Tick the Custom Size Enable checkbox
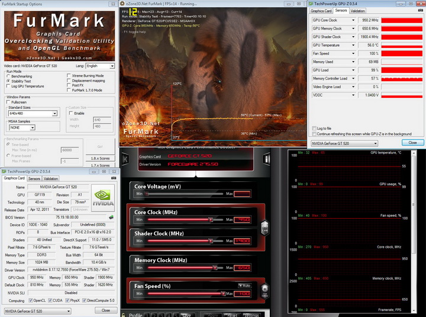This screenshot has height=317, width=426. point(71,113)
